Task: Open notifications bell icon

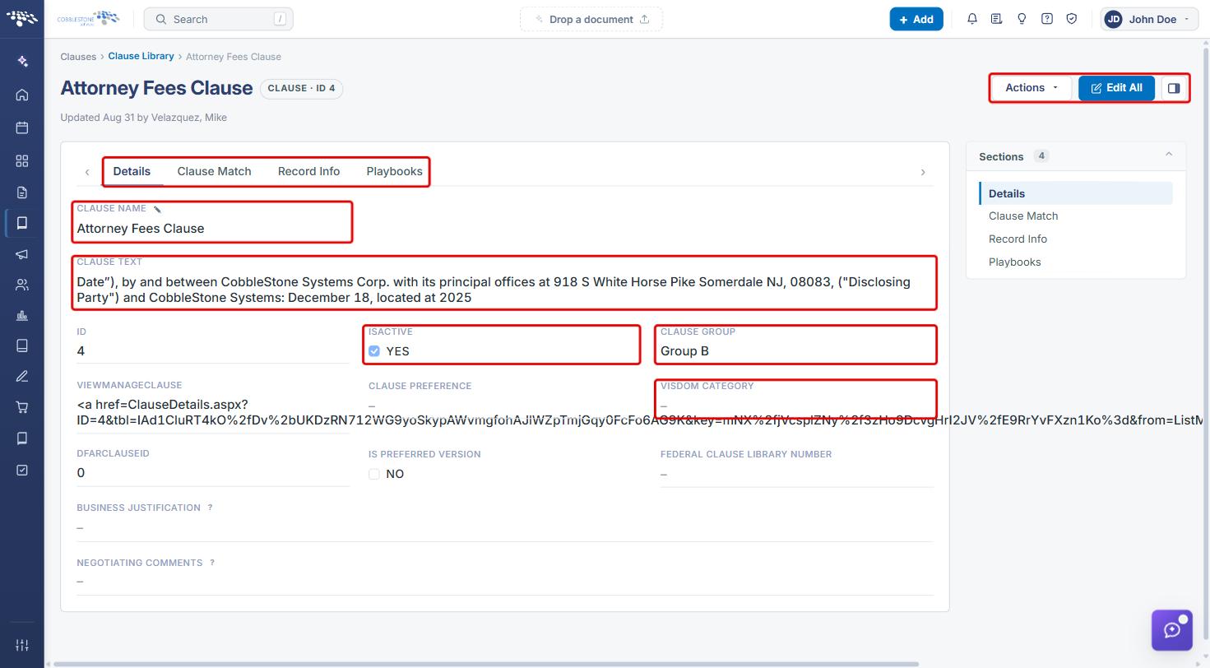Action: point(972,19)
